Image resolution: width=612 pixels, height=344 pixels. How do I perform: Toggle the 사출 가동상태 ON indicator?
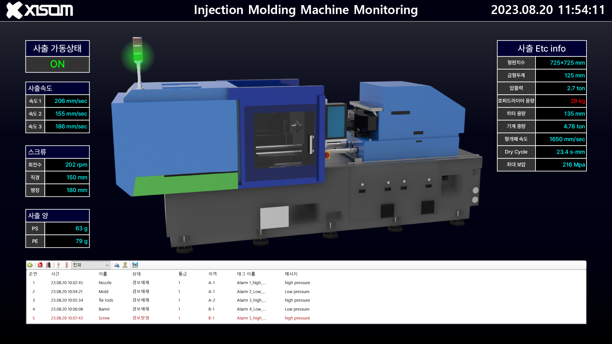(x=57, y=64)
